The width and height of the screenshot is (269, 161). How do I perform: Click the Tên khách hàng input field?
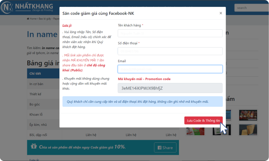coord(170,33)
